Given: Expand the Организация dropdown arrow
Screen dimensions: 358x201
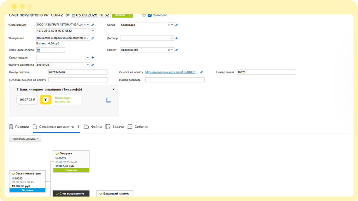Looking at the screenshot, I should [88, 25].
